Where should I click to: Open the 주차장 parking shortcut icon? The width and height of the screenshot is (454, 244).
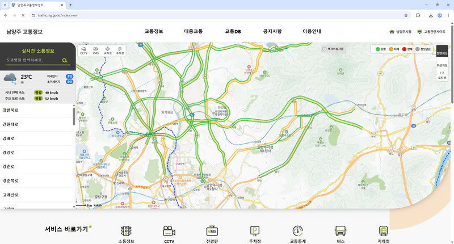[x=255, y=231]
